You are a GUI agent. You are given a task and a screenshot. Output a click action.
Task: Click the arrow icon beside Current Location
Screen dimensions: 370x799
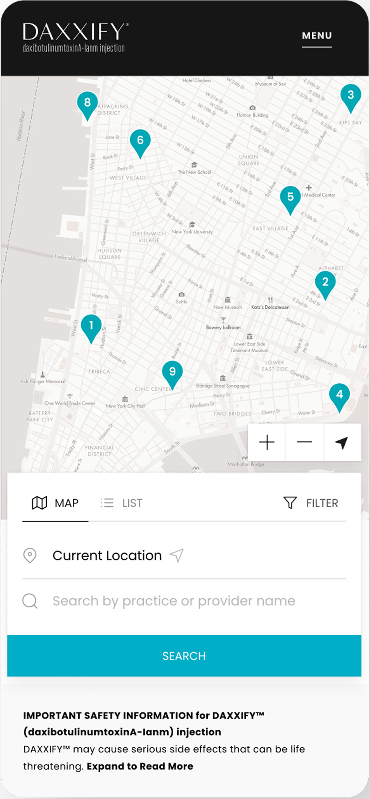177,555
